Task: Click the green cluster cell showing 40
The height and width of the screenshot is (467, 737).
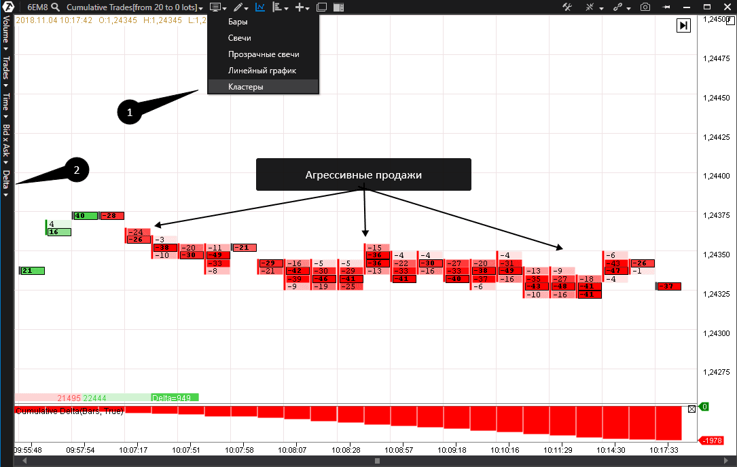Action: (86, 216)
